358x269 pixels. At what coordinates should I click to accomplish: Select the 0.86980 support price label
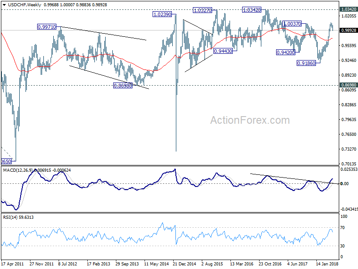click(123, 86)
